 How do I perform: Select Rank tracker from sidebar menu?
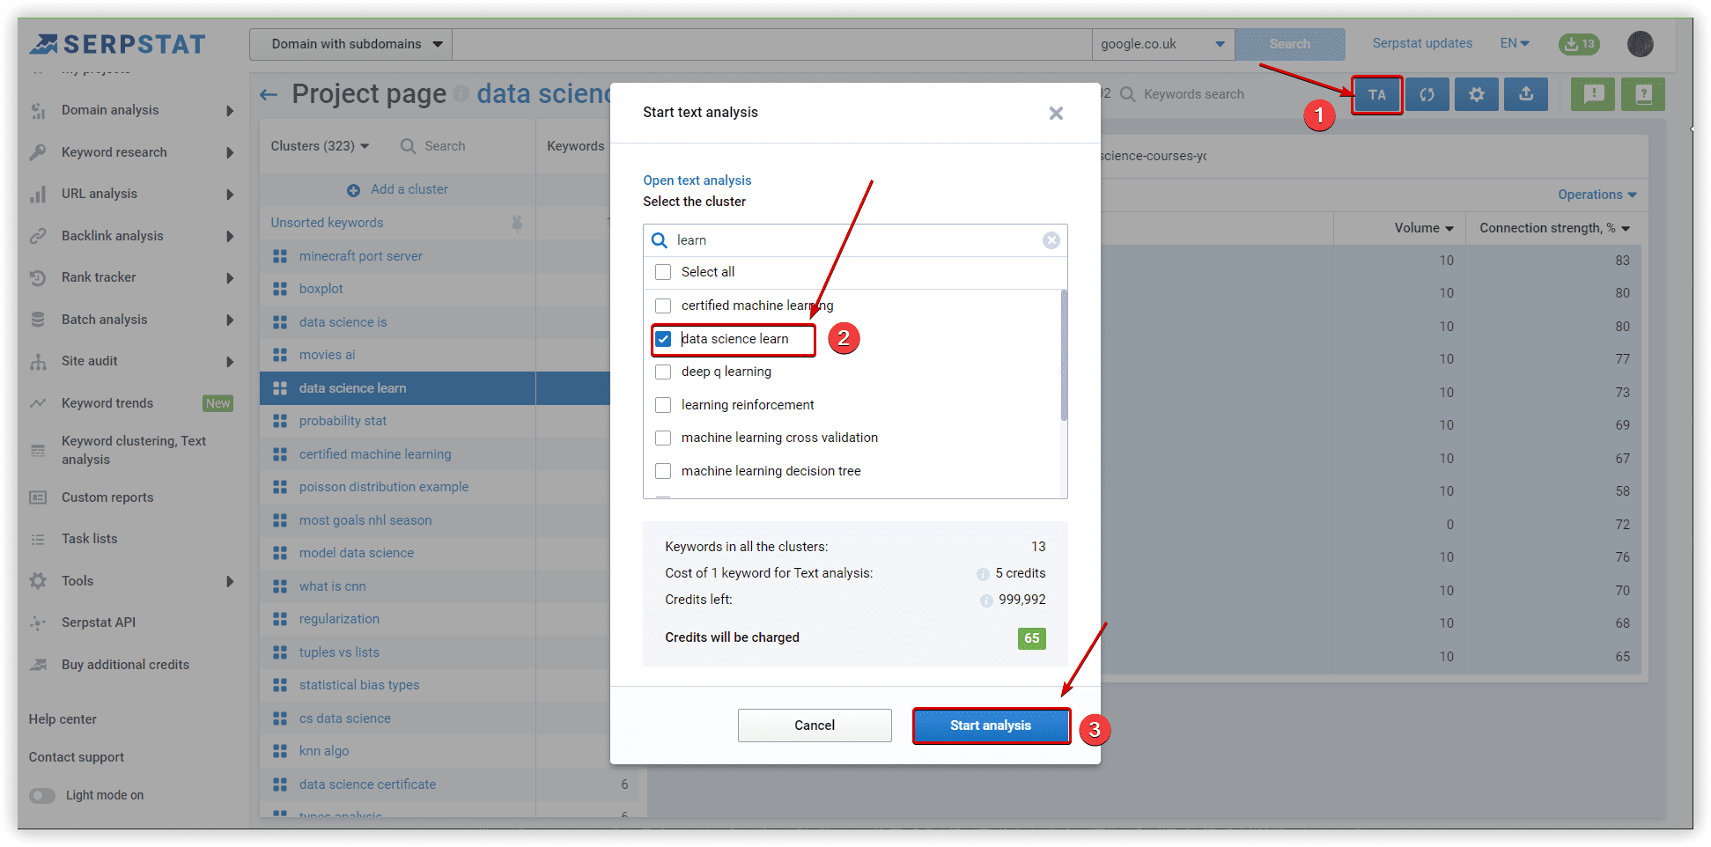click(99, 277)
